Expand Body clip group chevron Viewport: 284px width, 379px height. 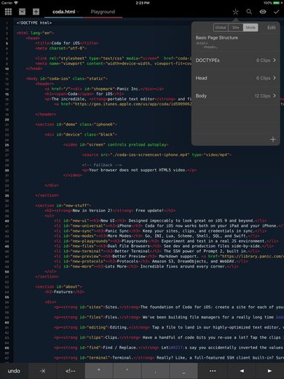pos(275,95)
